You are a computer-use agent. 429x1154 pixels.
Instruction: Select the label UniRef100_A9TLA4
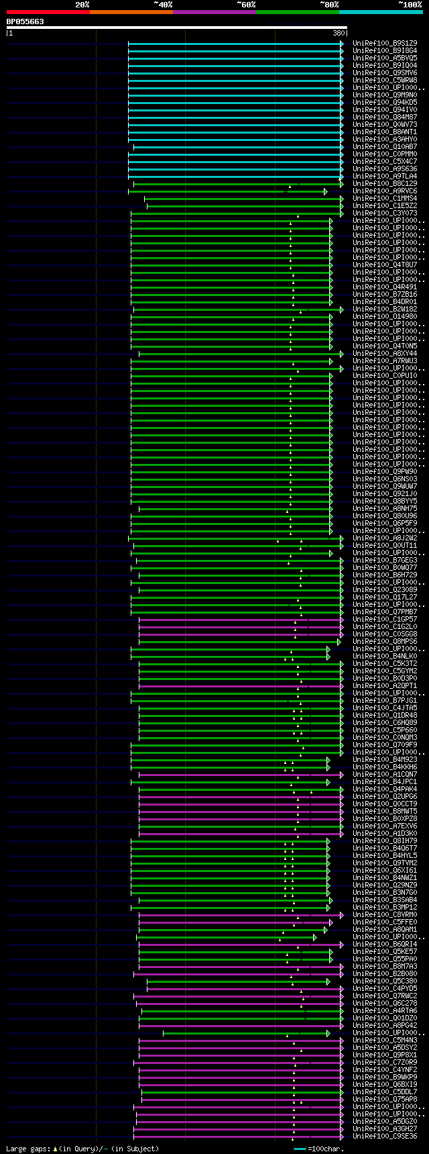point(385,176)
